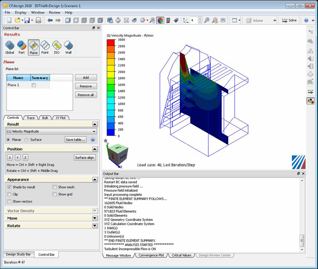Image resolution: width=318 pixels, height=269 pixels.
Task: Click the results rainbow icon in right sidebar
Action: coord(311,101)
